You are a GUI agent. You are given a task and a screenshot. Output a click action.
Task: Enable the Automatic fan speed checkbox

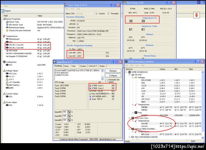(106, 81)
